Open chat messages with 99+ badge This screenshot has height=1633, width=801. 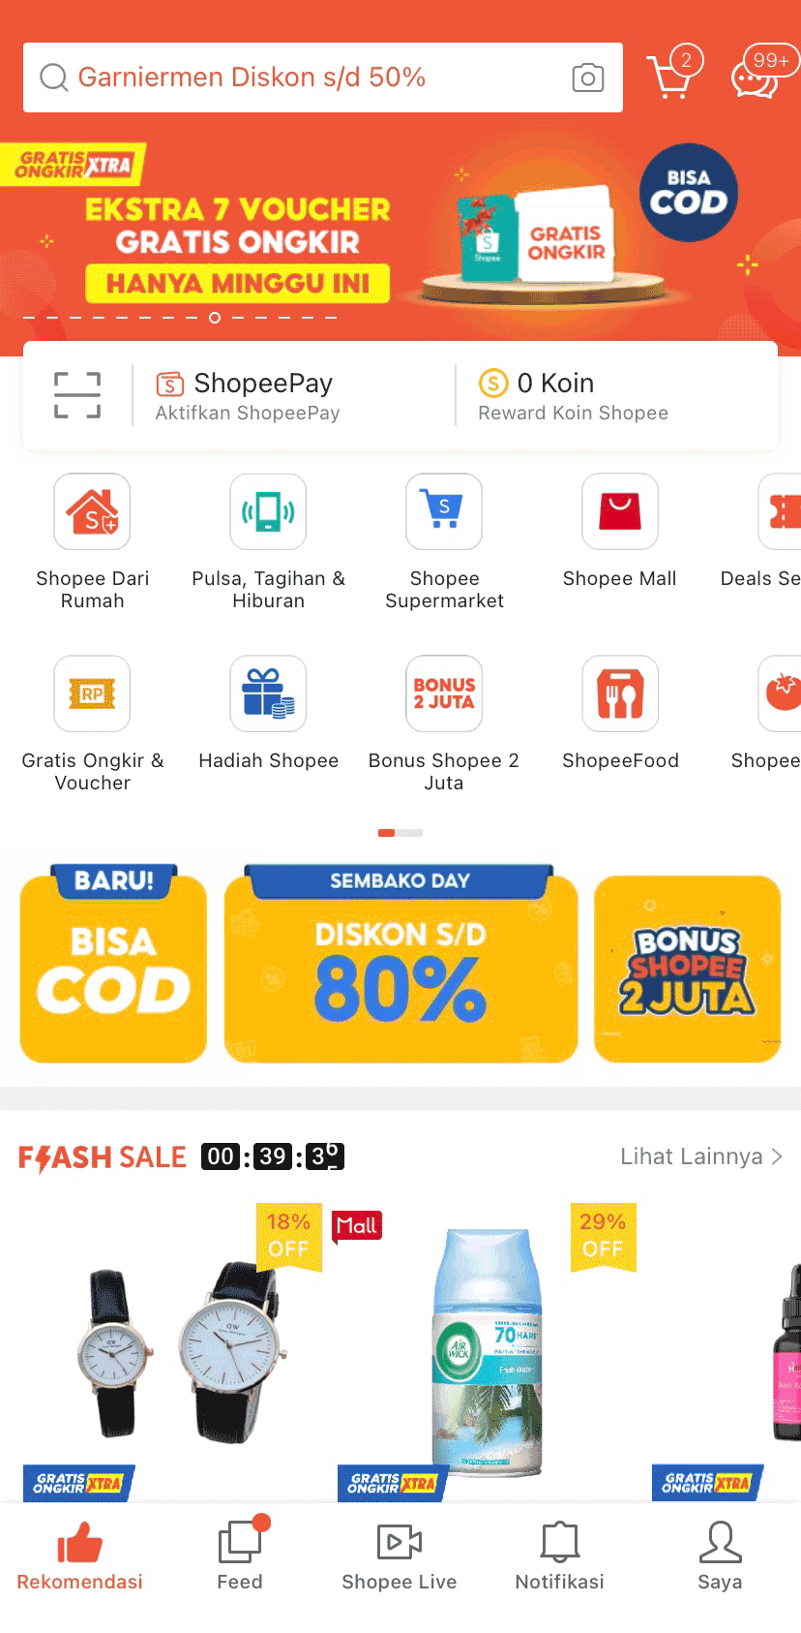point(761,74)
